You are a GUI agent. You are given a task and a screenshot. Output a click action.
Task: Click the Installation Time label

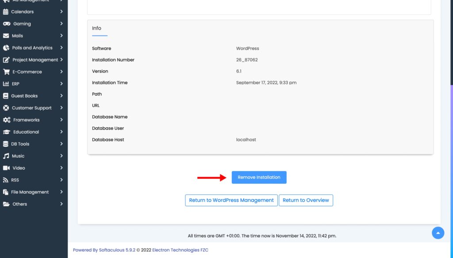[x=110, y=83]
